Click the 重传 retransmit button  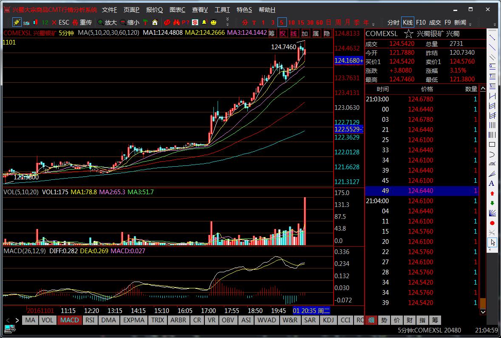point(82,22)
